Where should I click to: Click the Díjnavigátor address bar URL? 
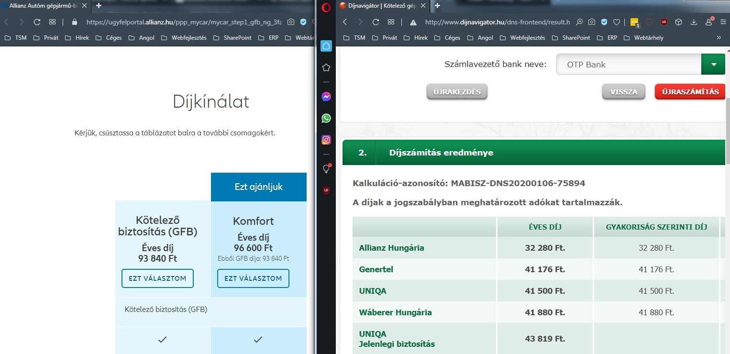(x=498, y=22)
